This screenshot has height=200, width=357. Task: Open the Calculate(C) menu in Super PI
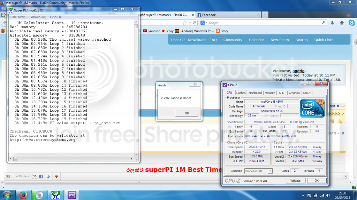point(19,17)
